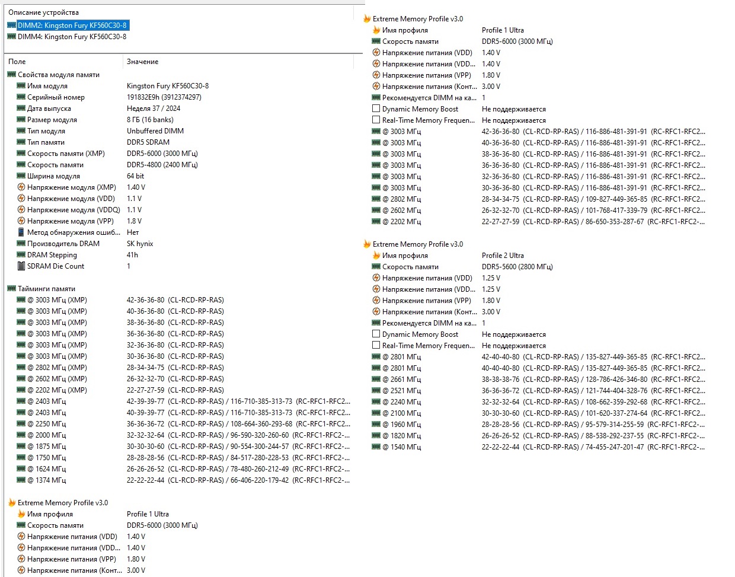735x577 pixels.
Task: Click the Размер модуля row icon
Action: [x=21, y=120]
